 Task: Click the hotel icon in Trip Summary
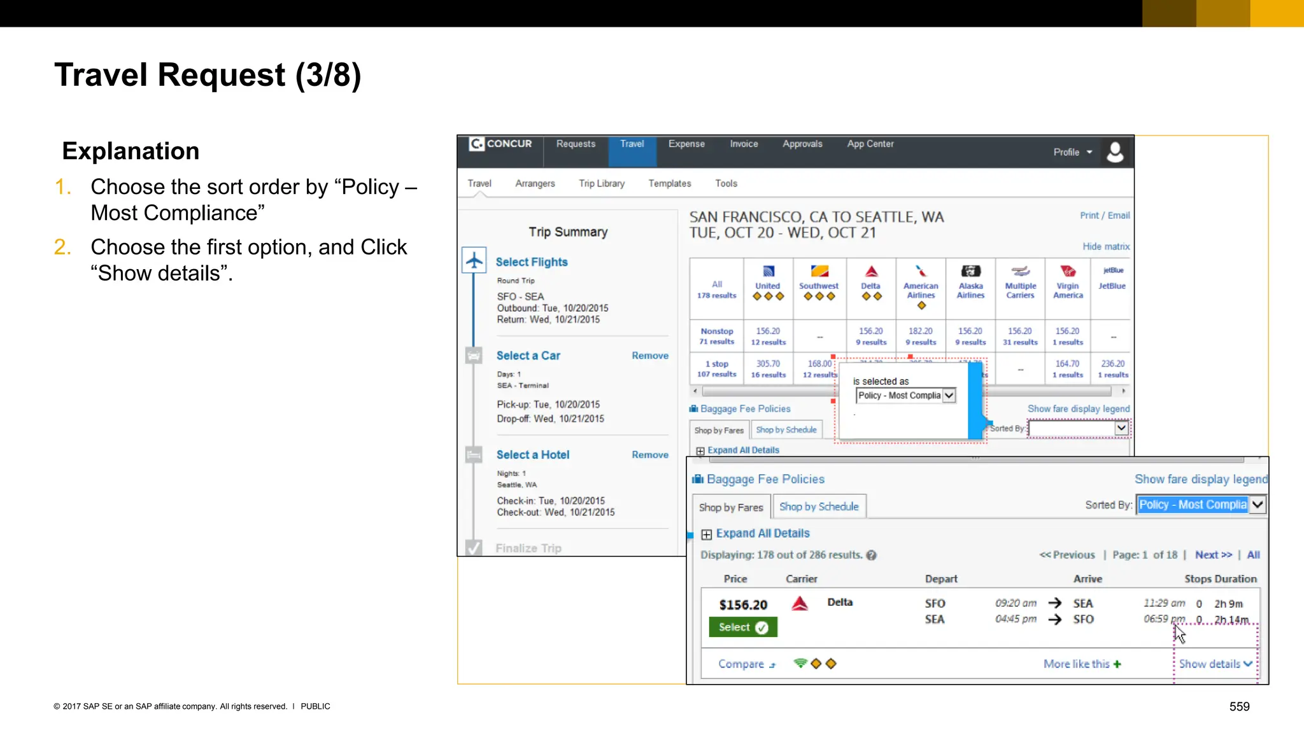474,455
